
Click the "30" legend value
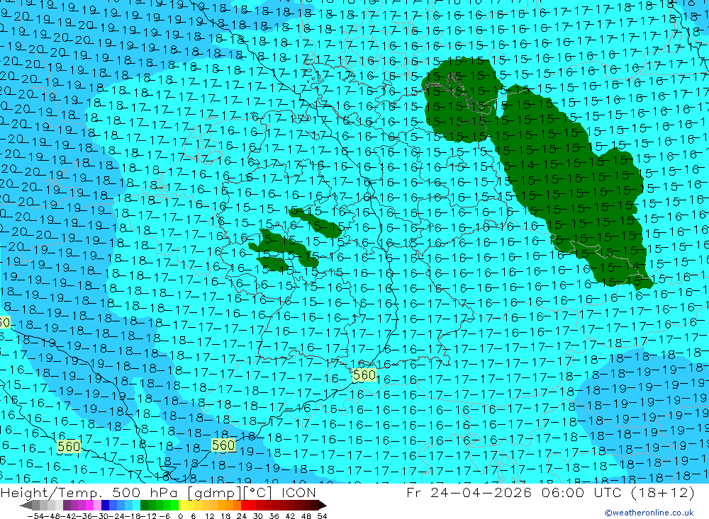point(258,516)
